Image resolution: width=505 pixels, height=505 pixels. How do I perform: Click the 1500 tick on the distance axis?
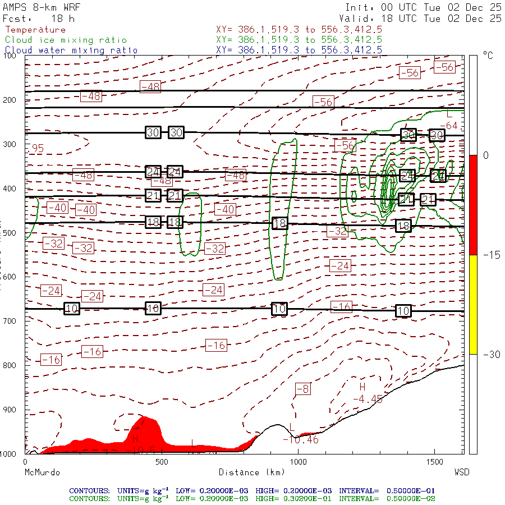[435, 462]
